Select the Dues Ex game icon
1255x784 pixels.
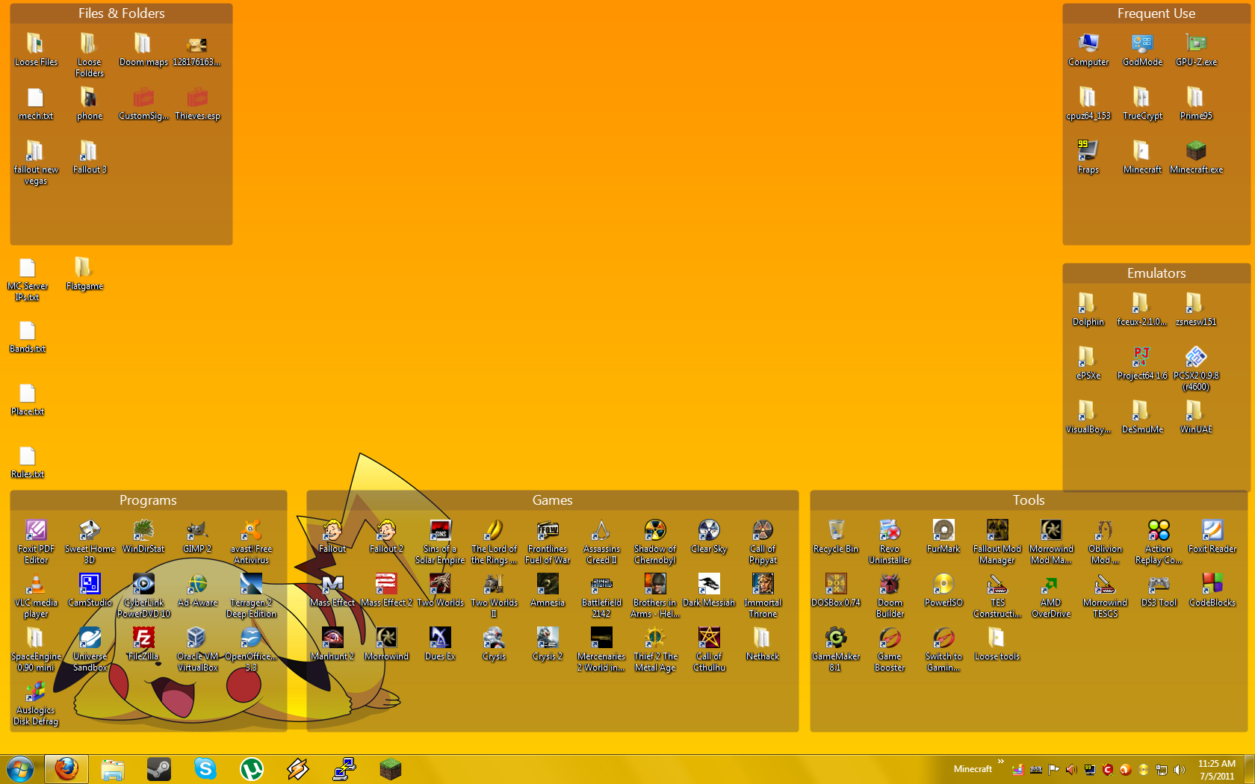pos(440,639)
